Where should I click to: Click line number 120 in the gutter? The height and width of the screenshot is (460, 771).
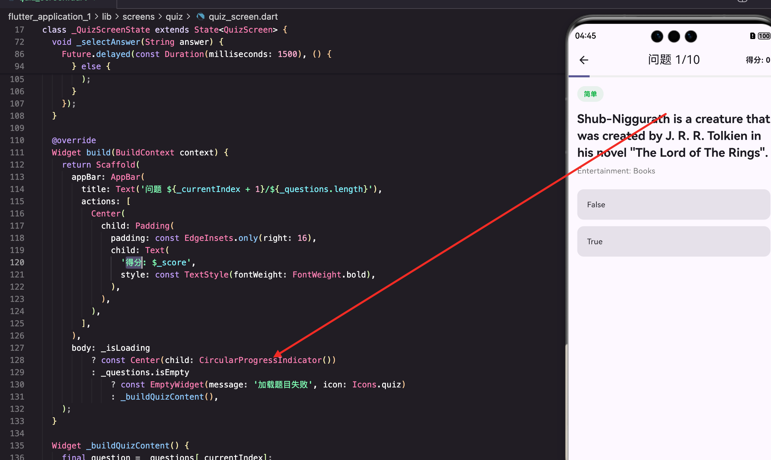point(17,263)
